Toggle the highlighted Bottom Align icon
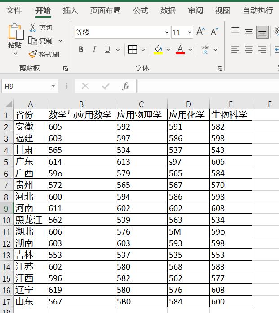This screenshot has height=313, width=279. 262,32
